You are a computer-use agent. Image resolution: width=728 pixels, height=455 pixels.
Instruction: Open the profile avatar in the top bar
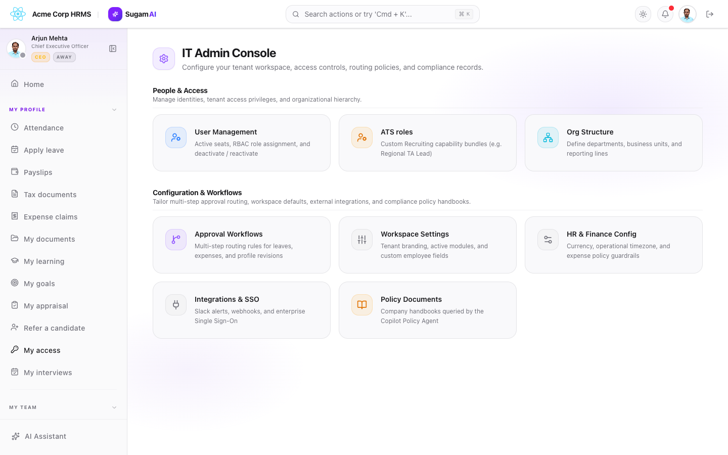[x=688, y=14]
